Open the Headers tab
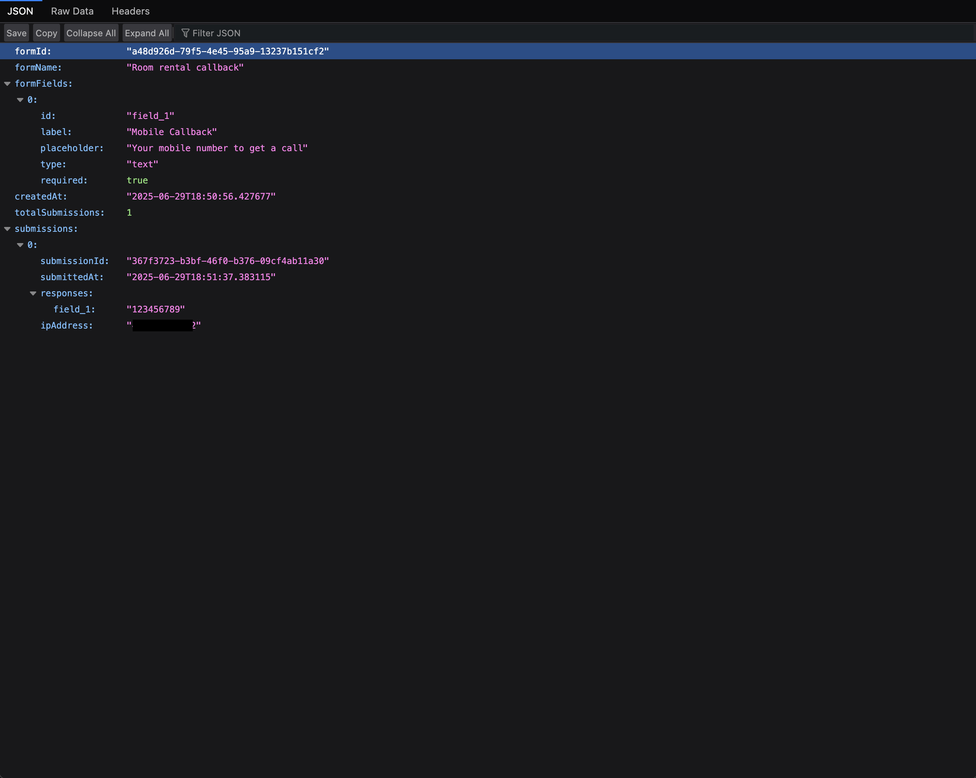 point(130,11)
